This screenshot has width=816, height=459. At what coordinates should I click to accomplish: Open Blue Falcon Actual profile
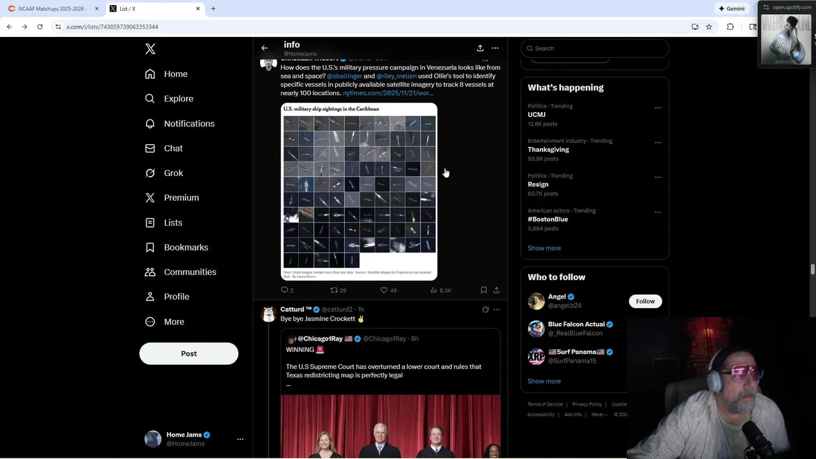tap(576, 324)
